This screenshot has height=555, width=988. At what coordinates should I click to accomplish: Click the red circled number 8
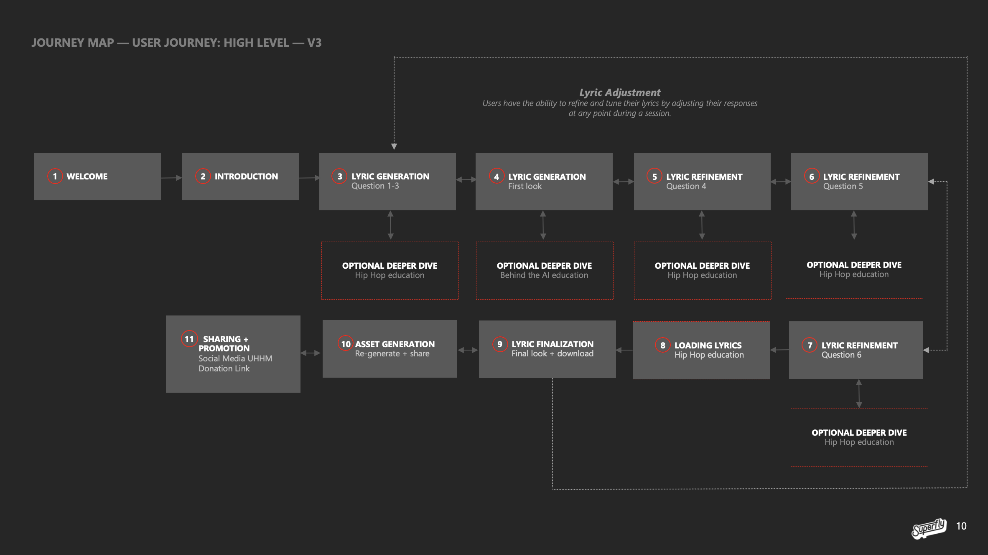(662, 345)
